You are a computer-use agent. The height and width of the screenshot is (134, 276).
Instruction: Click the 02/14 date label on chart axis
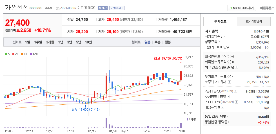[145, 131]
